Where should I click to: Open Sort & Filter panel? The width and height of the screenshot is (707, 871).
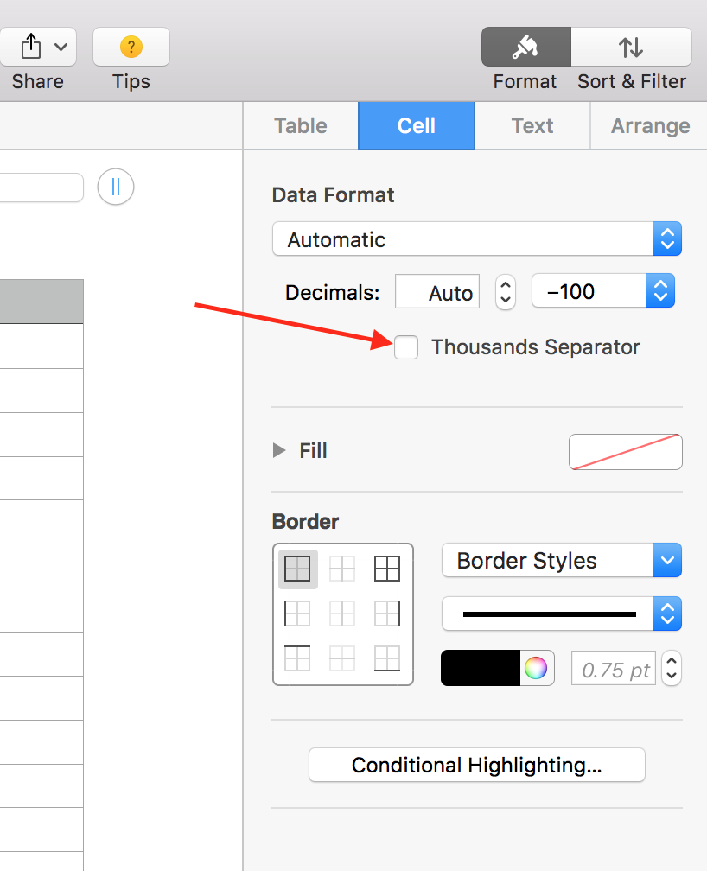631,47
